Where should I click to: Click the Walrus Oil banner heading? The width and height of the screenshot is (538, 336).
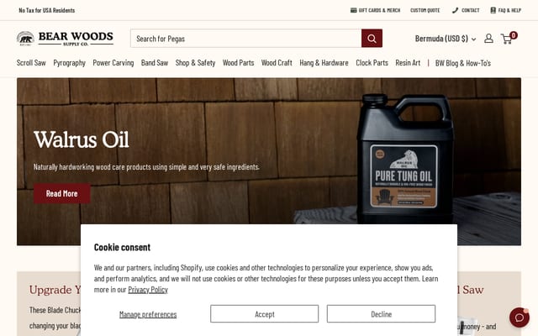pyautogui.click(x=82, y=139)
